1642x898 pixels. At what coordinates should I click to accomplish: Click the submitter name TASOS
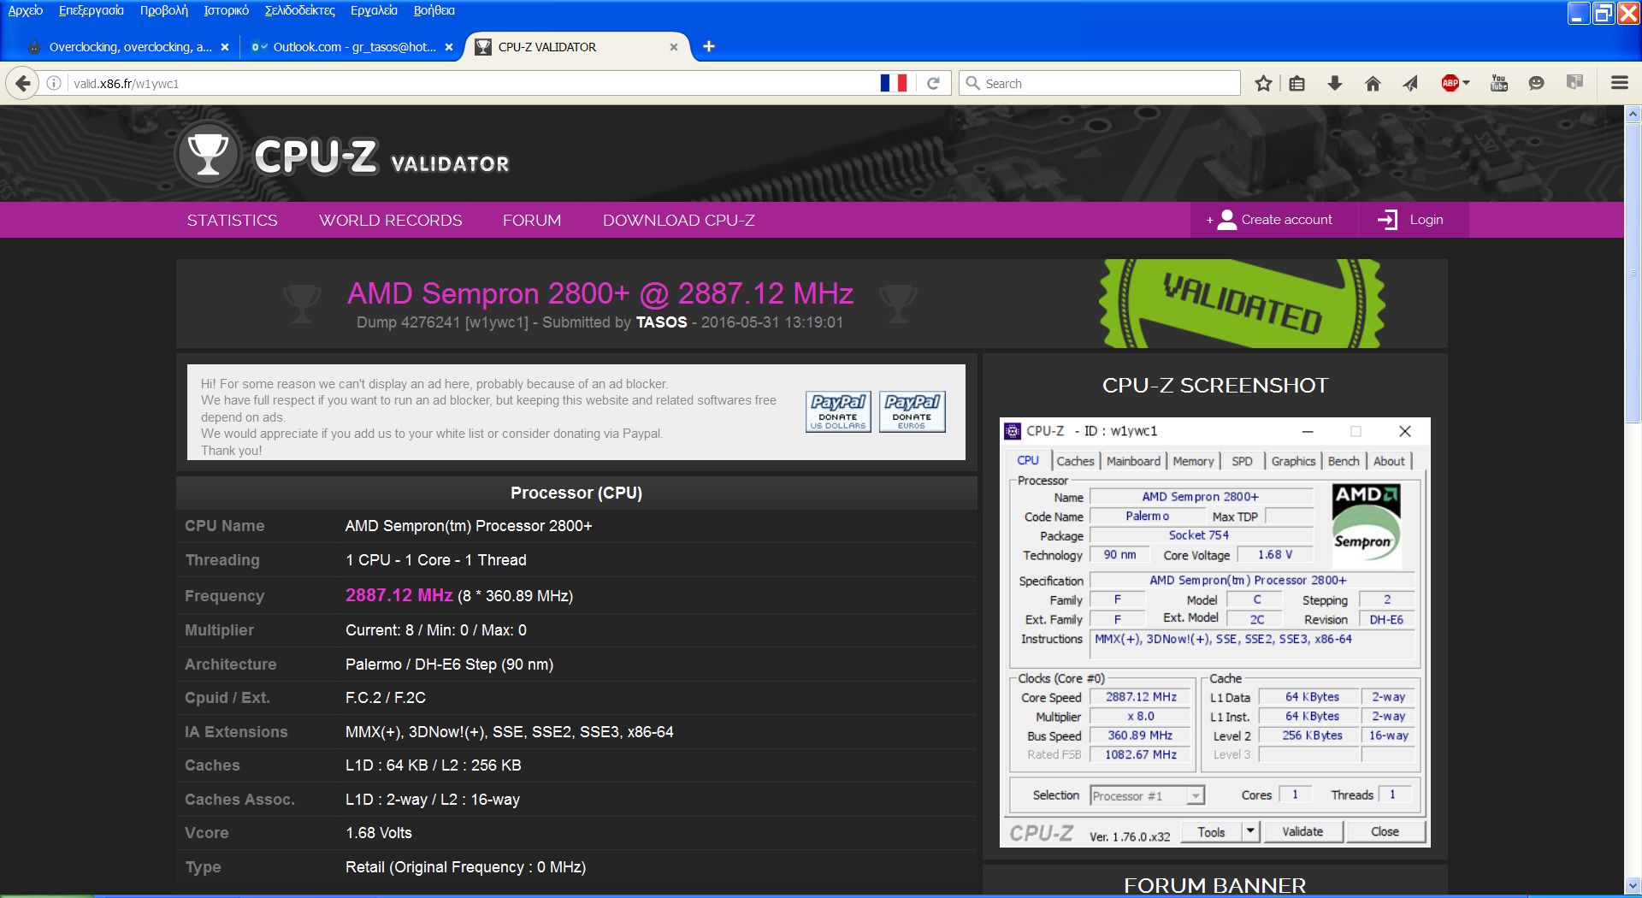pyautogui.click(x=661, y=322)
